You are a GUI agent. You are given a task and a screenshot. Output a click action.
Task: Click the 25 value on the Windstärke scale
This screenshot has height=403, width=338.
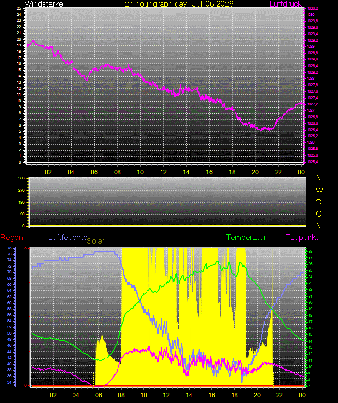[19, 8]
